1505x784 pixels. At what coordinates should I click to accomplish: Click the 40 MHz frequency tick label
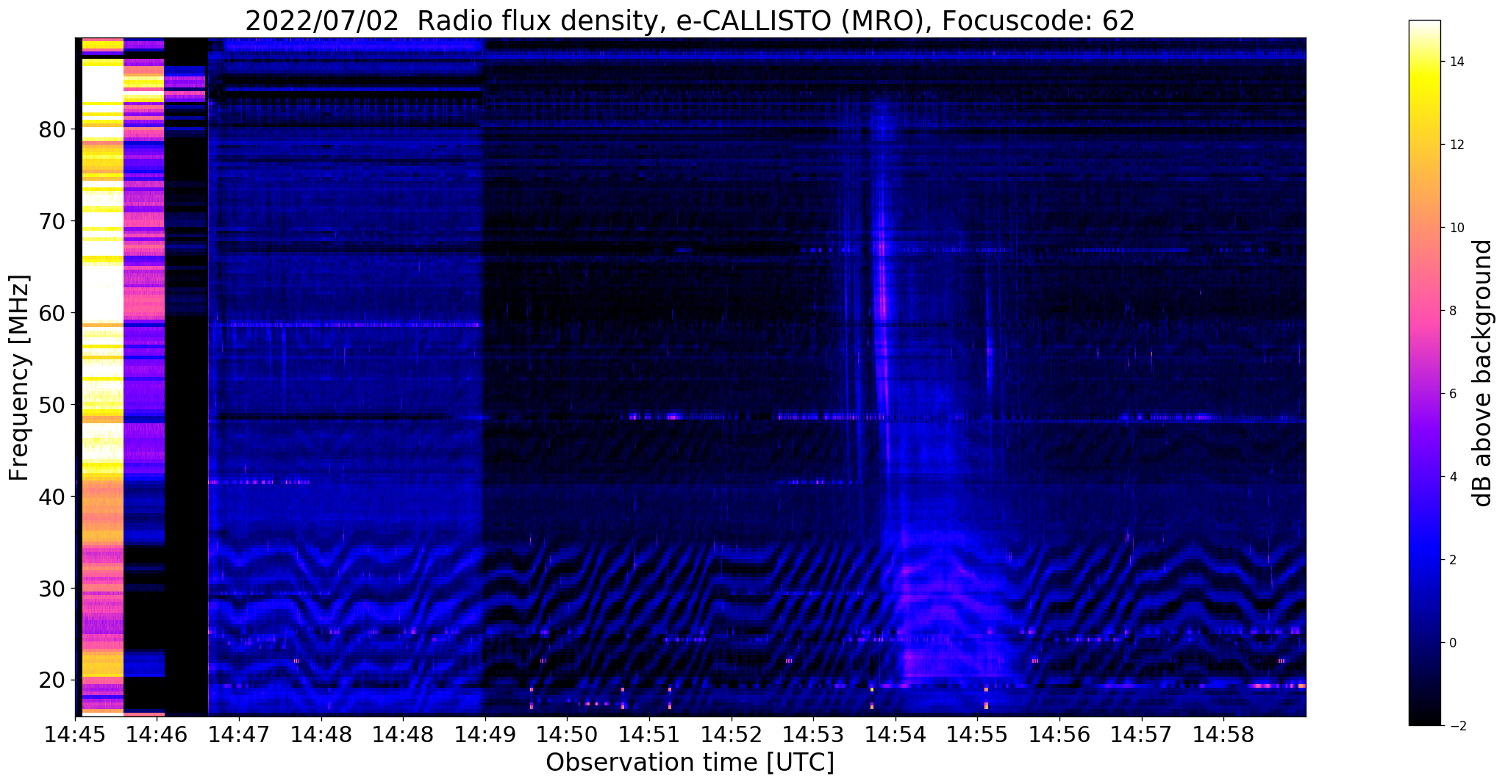51,497
